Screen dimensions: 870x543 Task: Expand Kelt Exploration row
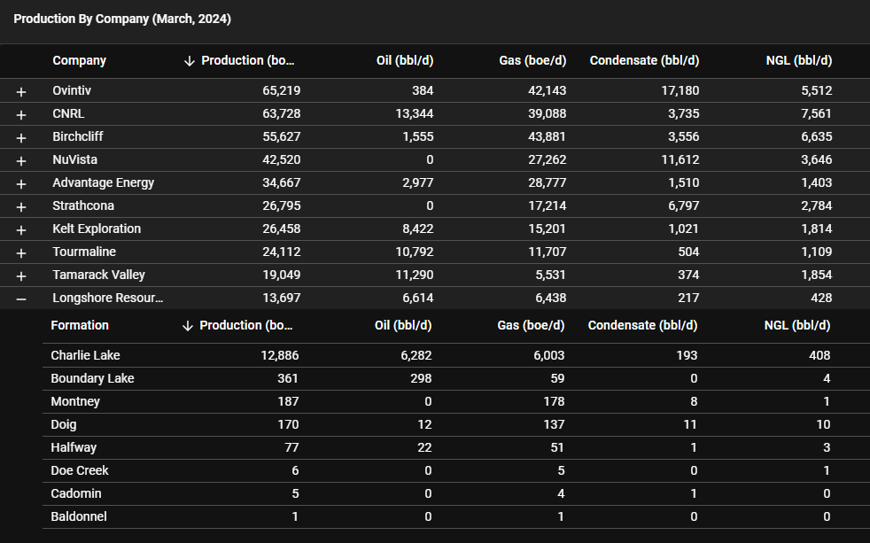pyautogui.click(x=21, y=229)
